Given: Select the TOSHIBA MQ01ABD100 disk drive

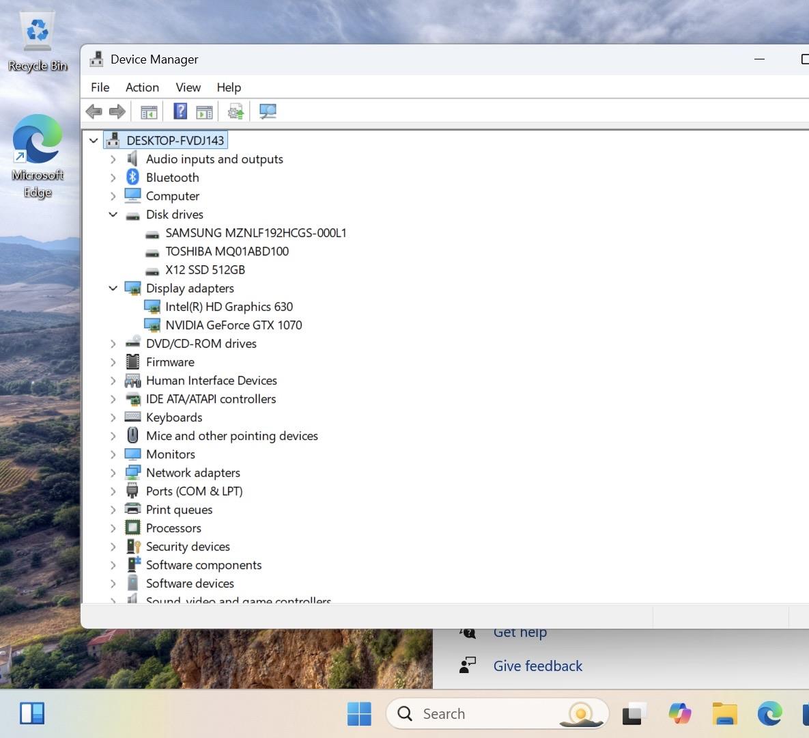Looking at the screenshot, I should pos(227,251).
